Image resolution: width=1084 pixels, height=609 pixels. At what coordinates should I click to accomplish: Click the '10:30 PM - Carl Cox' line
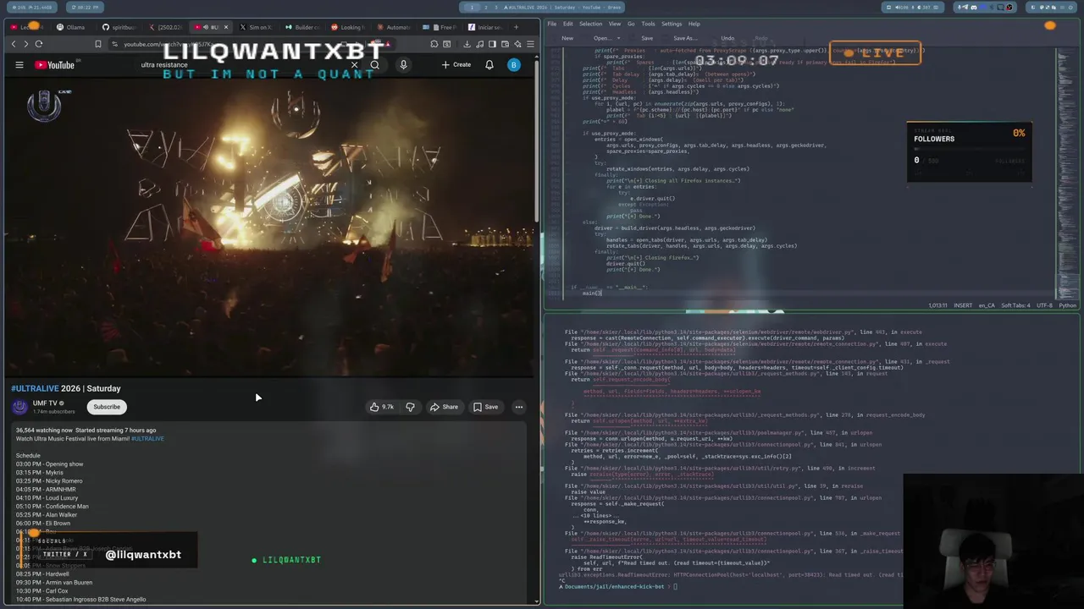(41, 591)
